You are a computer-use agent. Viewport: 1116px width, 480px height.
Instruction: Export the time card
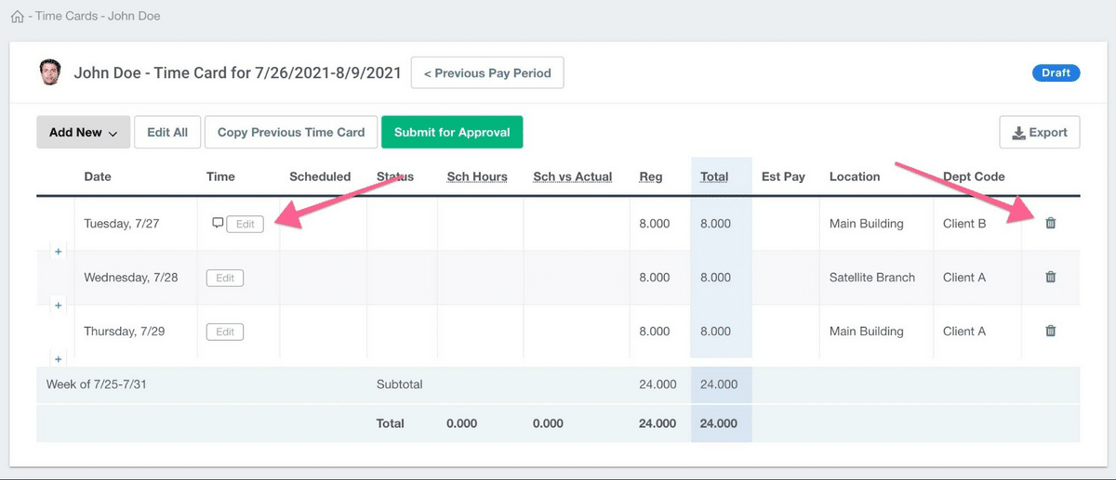(1039, 133)
